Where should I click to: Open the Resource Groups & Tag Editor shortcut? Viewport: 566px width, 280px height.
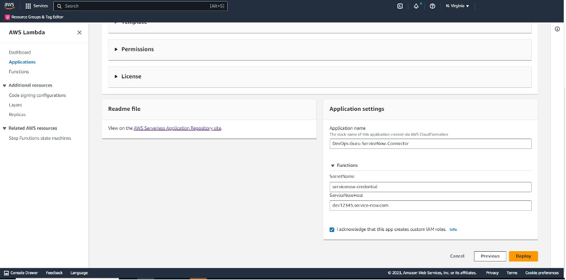click(x=34, y=17)
